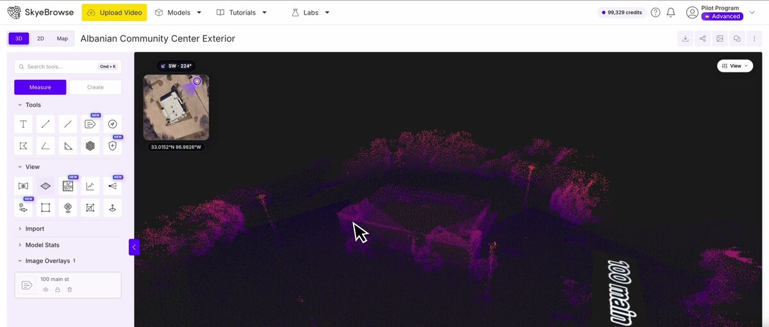Open the Labs dropdown menu

[311, 12]
